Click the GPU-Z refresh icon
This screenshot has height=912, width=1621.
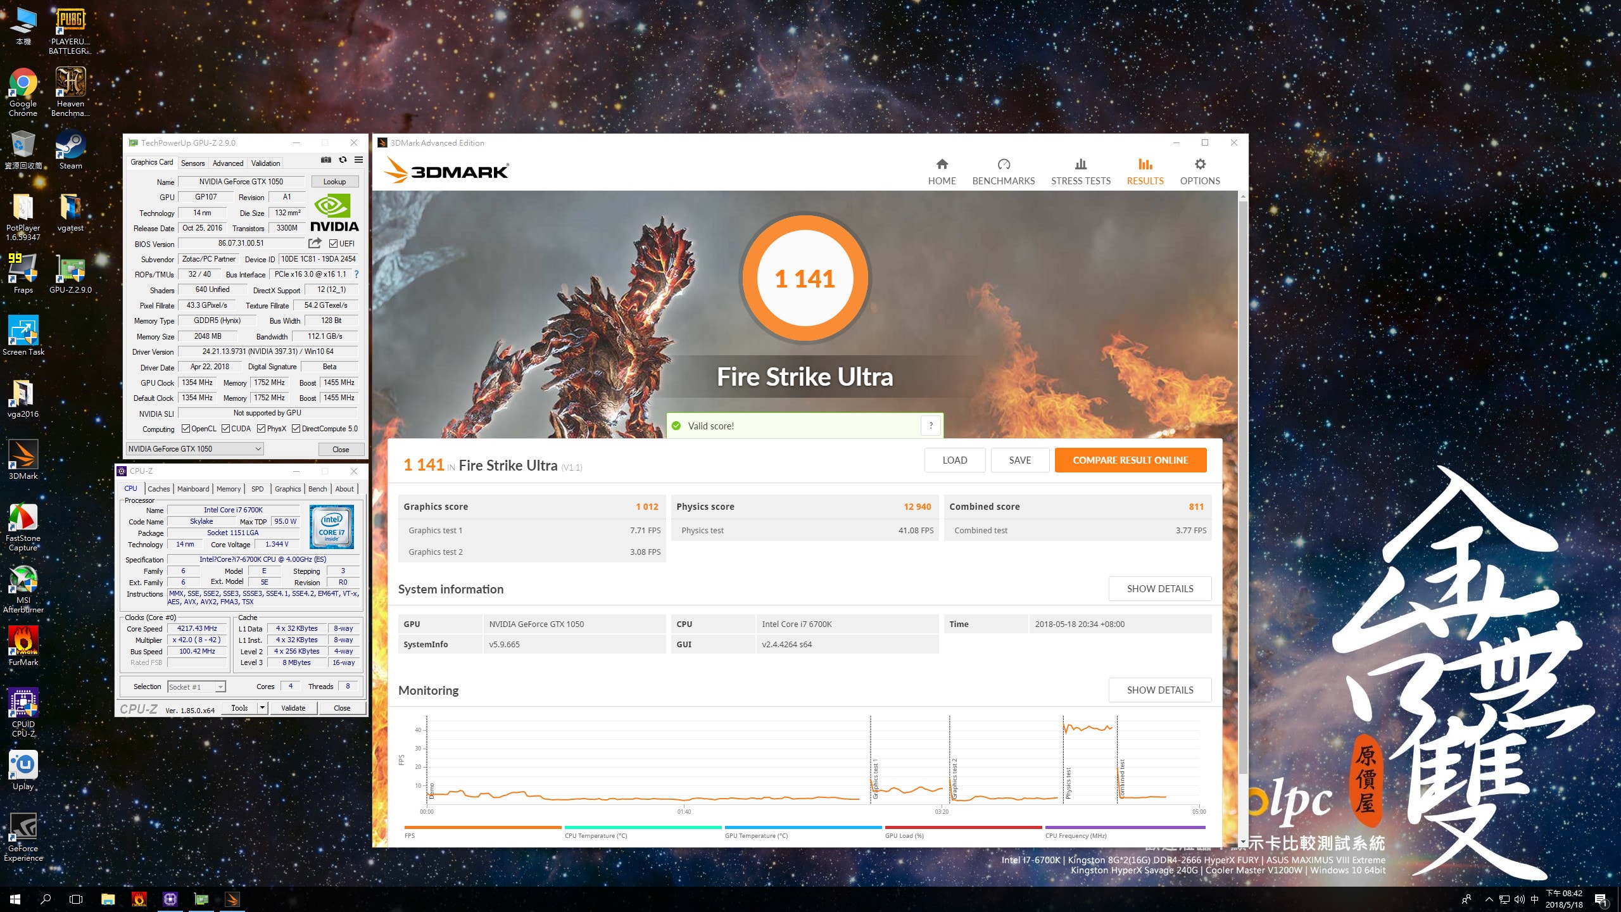343,160
